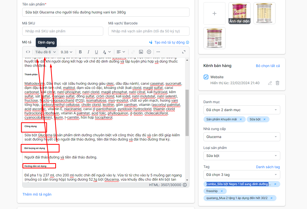Click the Công dụng heading in editor
The width and height of the screenshot is (307, 209).
click(30, 126)
